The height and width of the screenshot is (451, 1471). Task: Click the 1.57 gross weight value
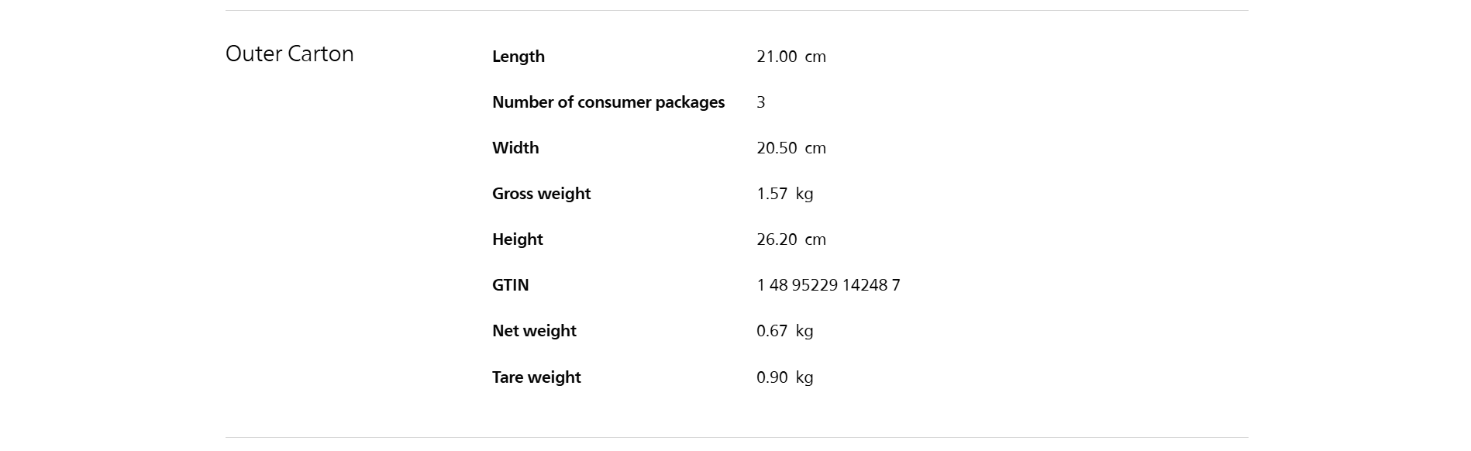click(771, 194)
